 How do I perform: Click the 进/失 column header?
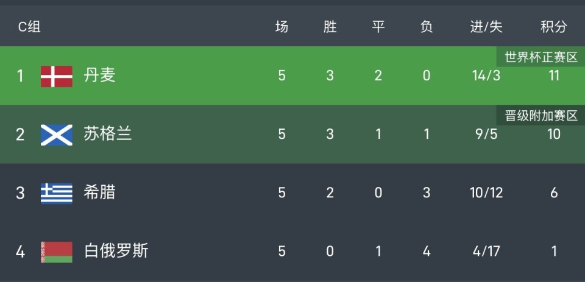point(486,27)
